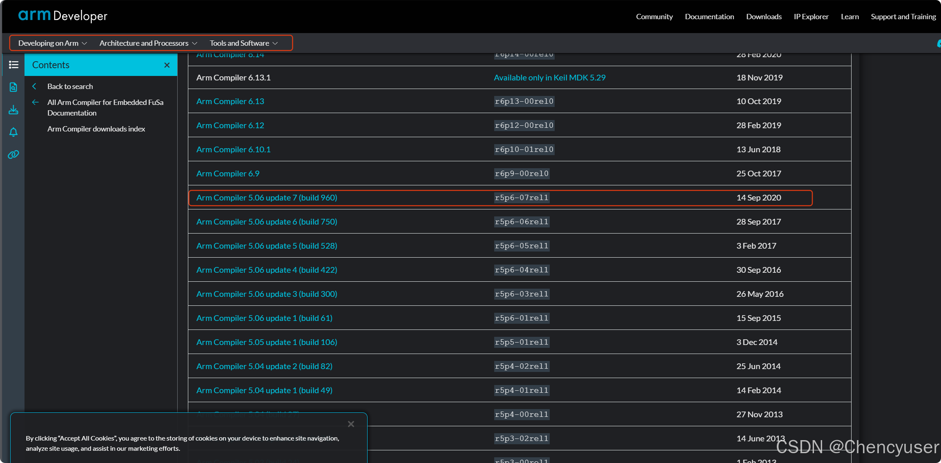Open the Tools and Software dropdown
The width and height of the screenshot is (941, 463).
(x=243, y=43)
